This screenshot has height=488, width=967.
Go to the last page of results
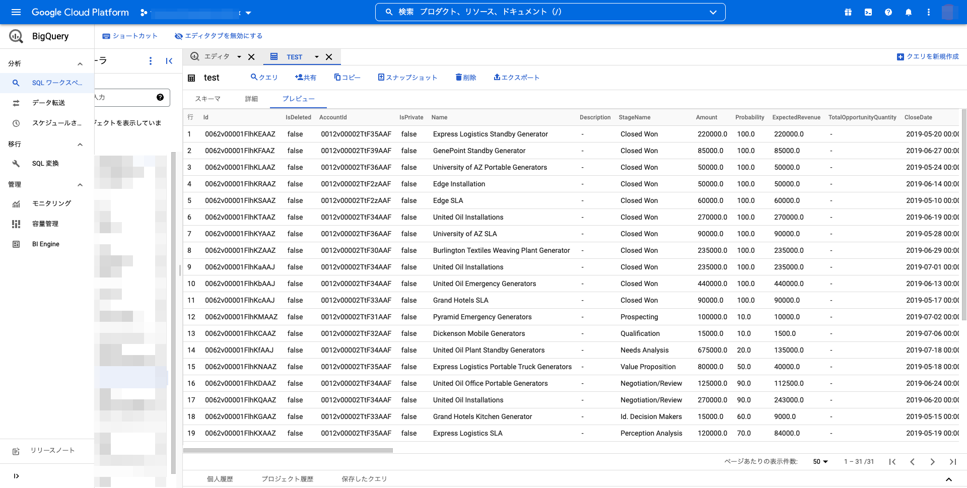[x=952, y=462]
